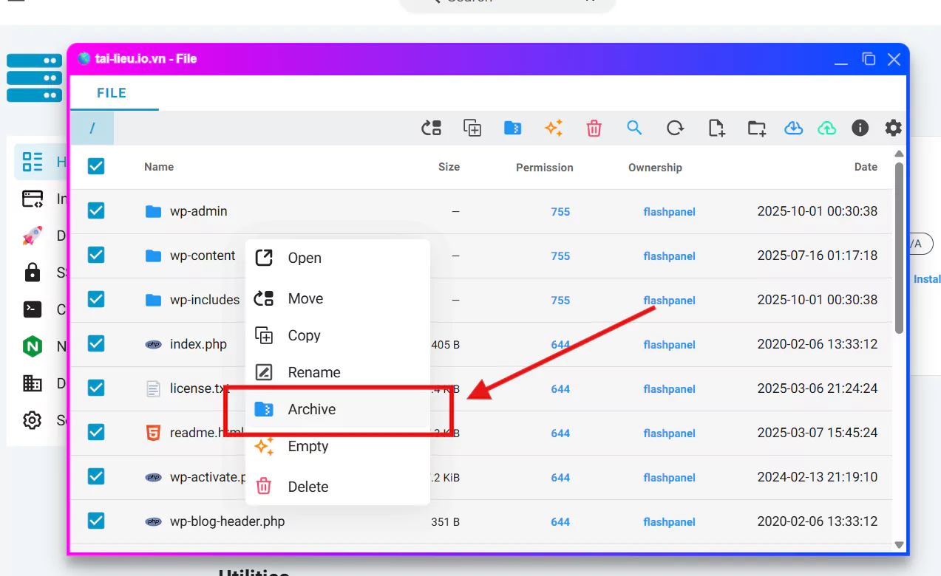
Task: Deselect the wp-blog-header.php checkbox
Action: click(x=96, y=521)
